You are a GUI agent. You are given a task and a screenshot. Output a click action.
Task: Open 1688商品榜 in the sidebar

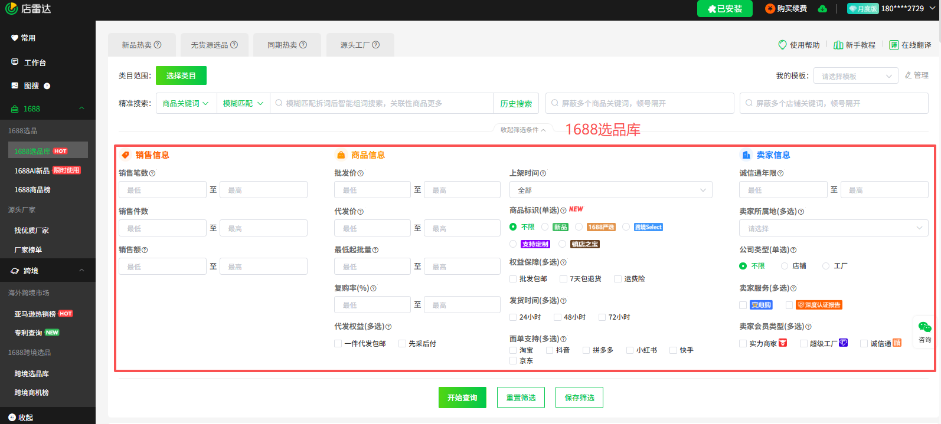pyautogui.click(x=32, y=190)
